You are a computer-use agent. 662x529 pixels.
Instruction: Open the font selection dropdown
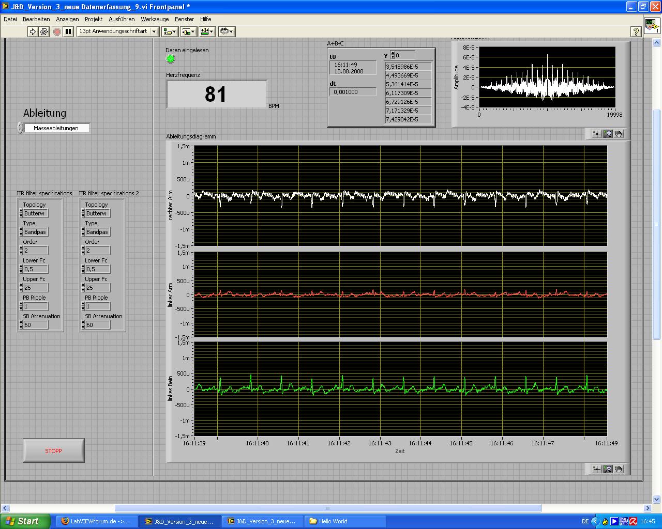[x=154, y=32]
